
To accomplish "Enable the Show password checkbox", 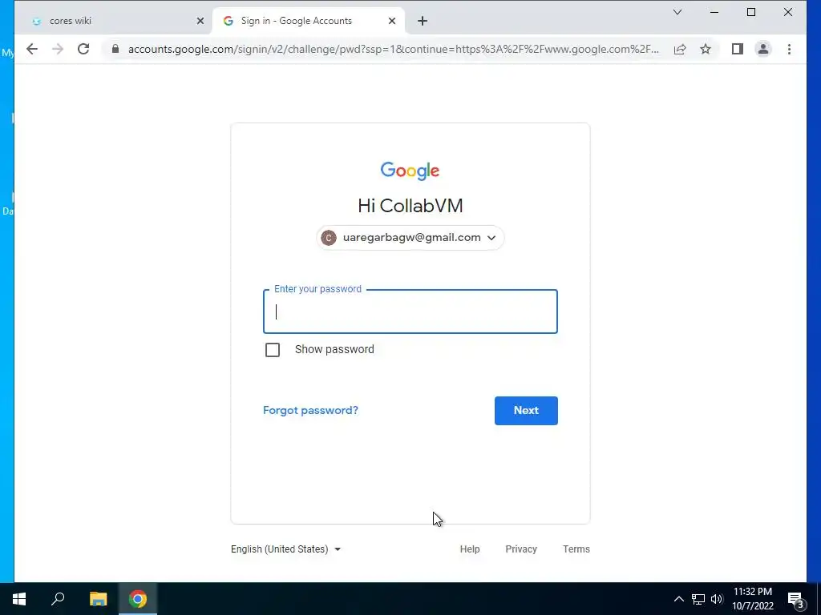I will click(x=273, y=349).
